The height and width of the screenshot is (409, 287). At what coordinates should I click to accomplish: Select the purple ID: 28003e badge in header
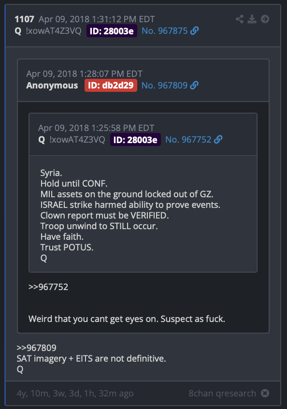tap(112, 31)
